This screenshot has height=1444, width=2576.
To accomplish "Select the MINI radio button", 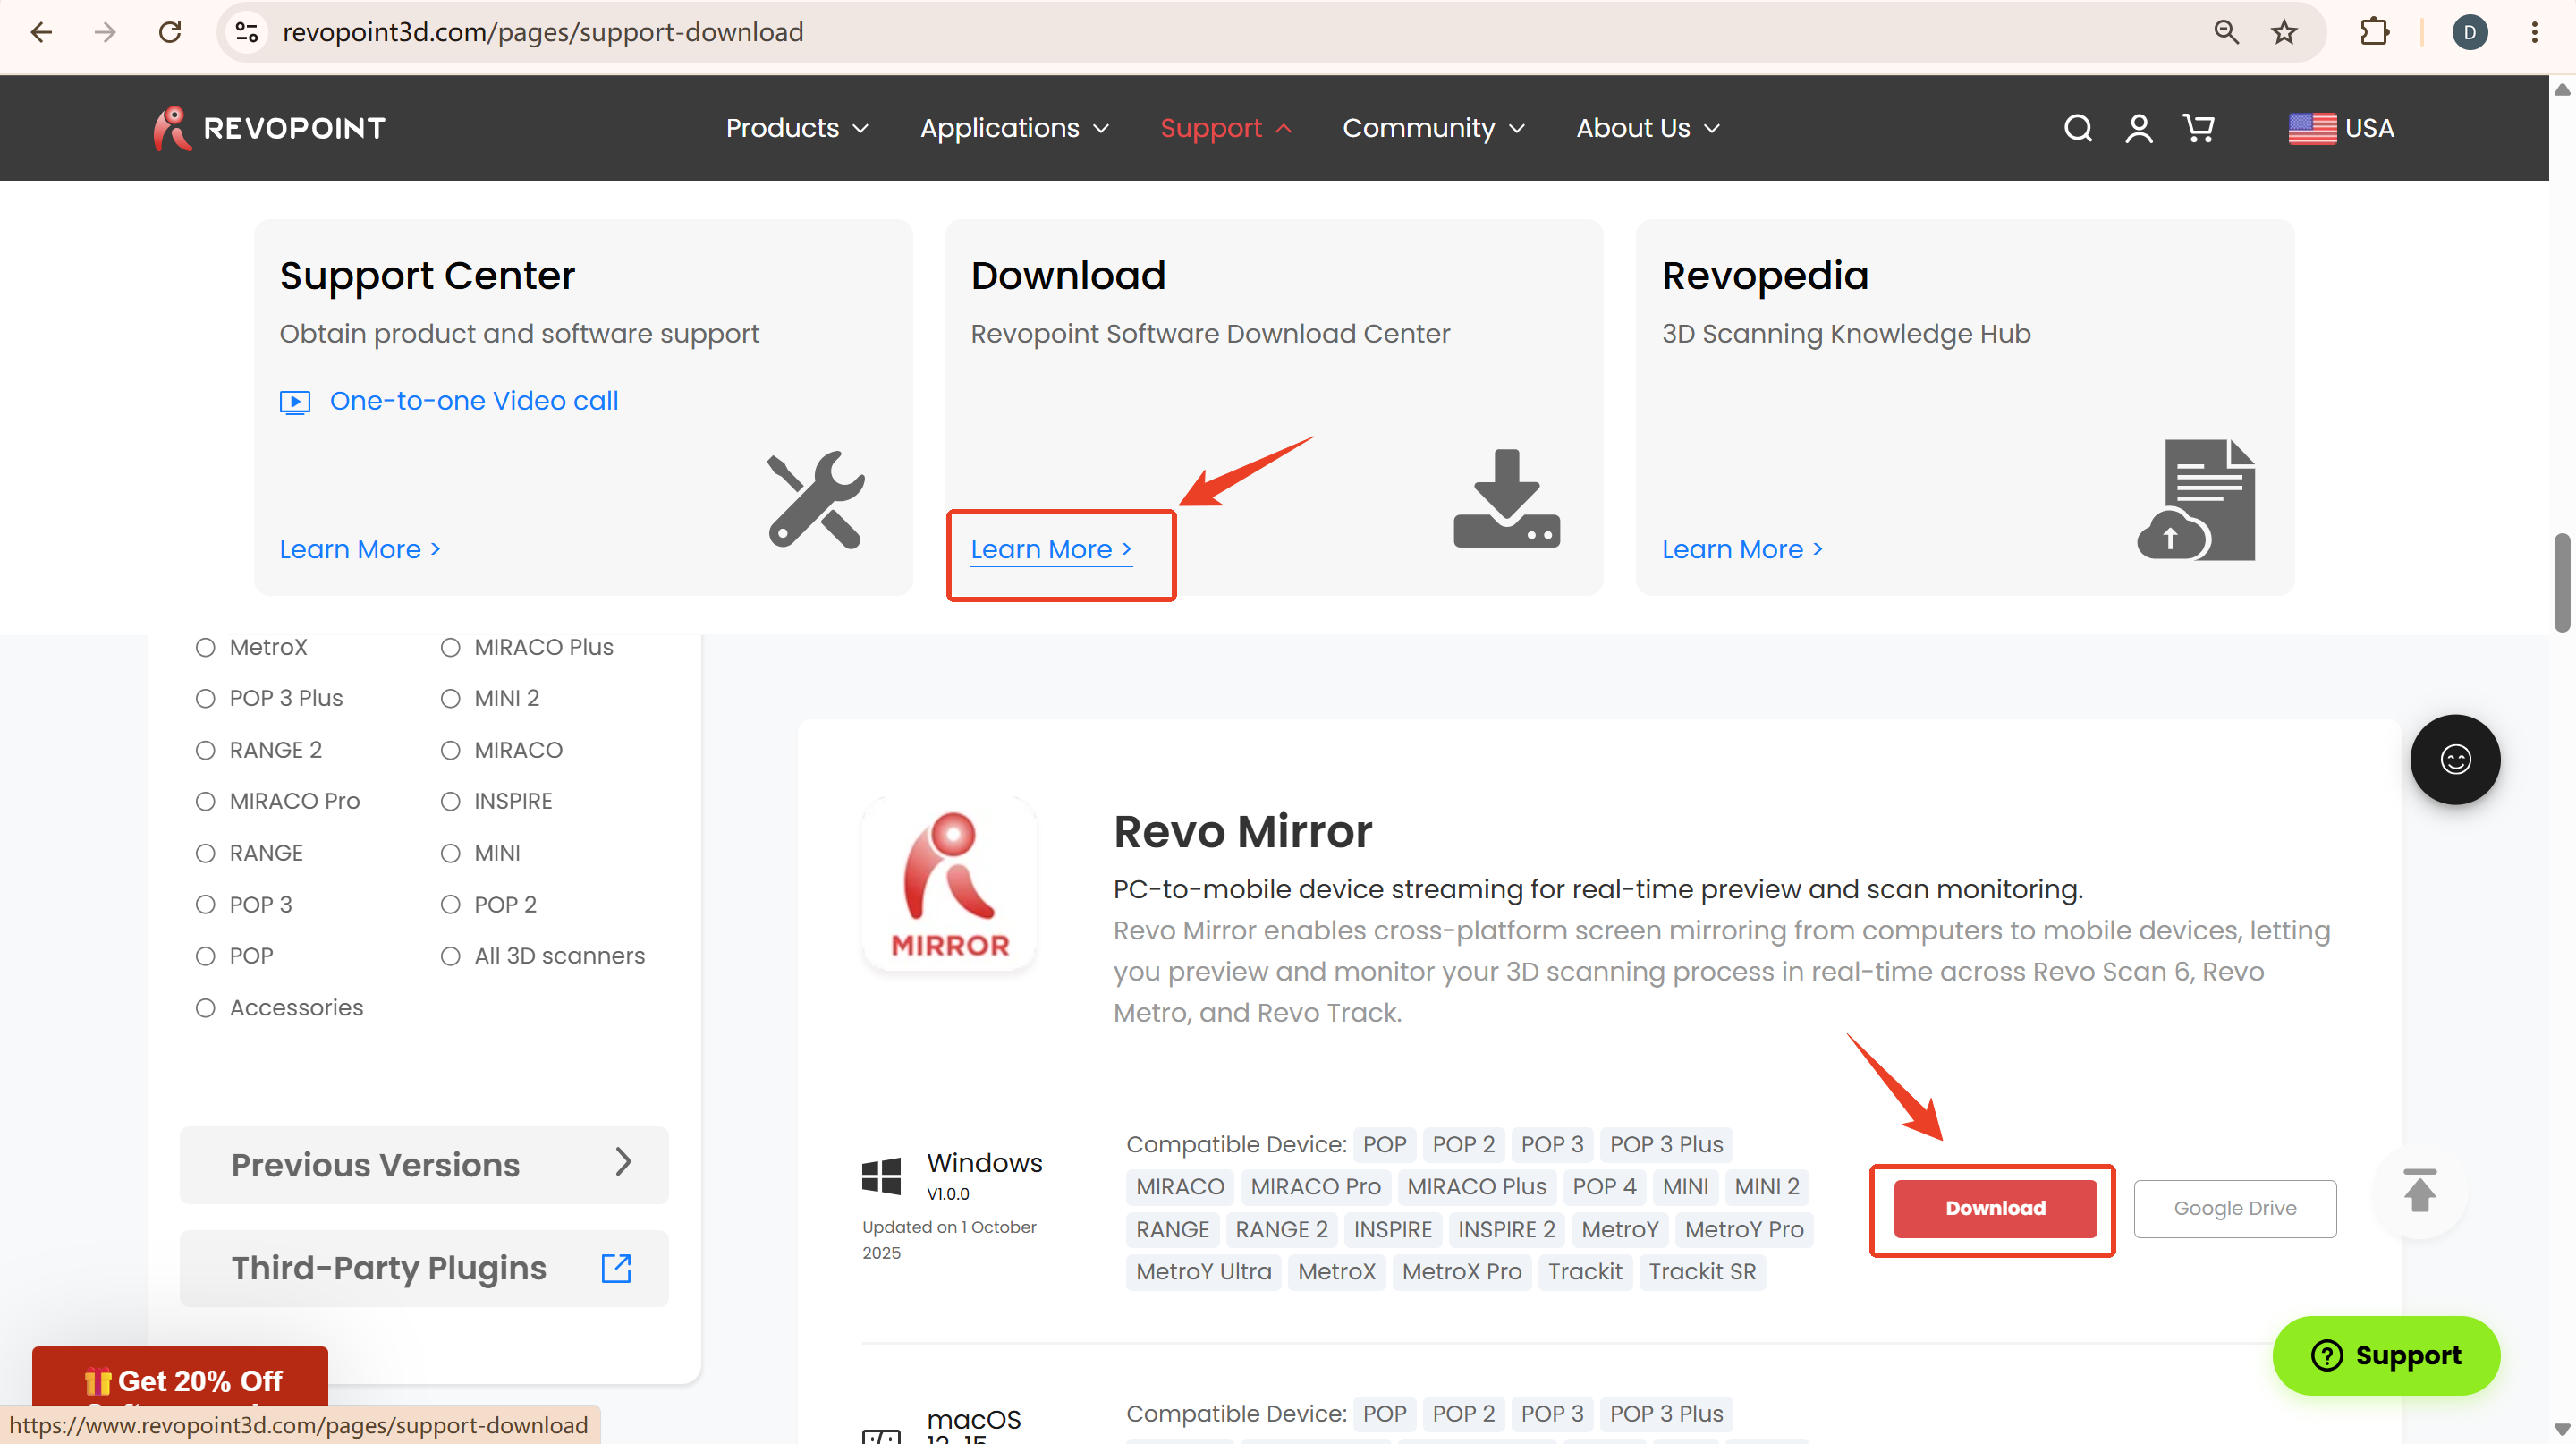I will 450,853.
